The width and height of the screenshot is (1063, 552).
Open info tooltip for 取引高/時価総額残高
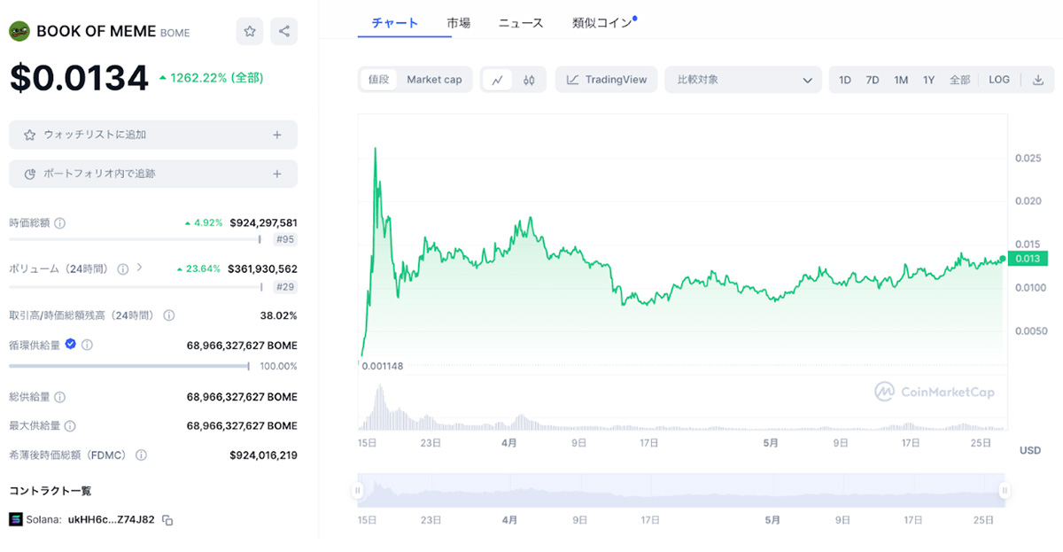169,315
